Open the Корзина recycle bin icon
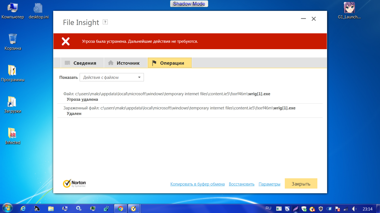Screen dimensions: 380x213 click(x=13, y=42)
